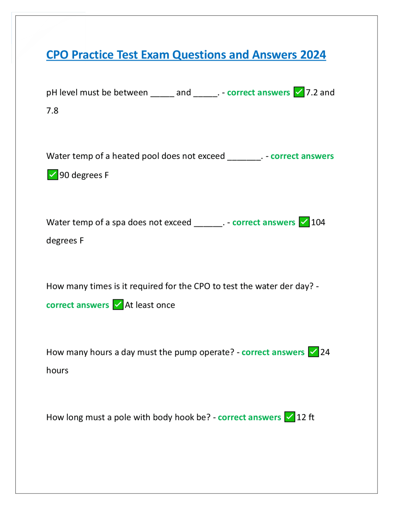Click the green checkmark before '90 degrees F'
The height and width of the screenshot is (509, 393).
pos(53,175)
